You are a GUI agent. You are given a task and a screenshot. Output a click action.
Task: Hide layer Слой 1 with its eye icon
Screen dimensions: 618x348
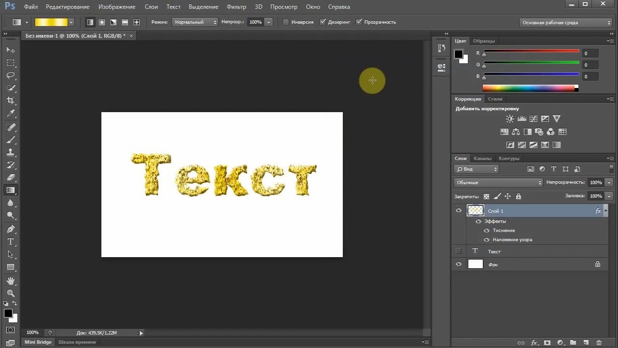click(459, 211)
